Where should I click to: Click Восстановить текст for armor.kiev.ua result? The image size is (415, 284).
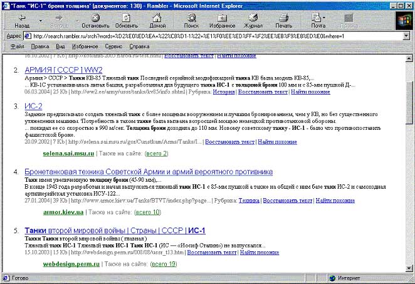(x=288, y=201)
